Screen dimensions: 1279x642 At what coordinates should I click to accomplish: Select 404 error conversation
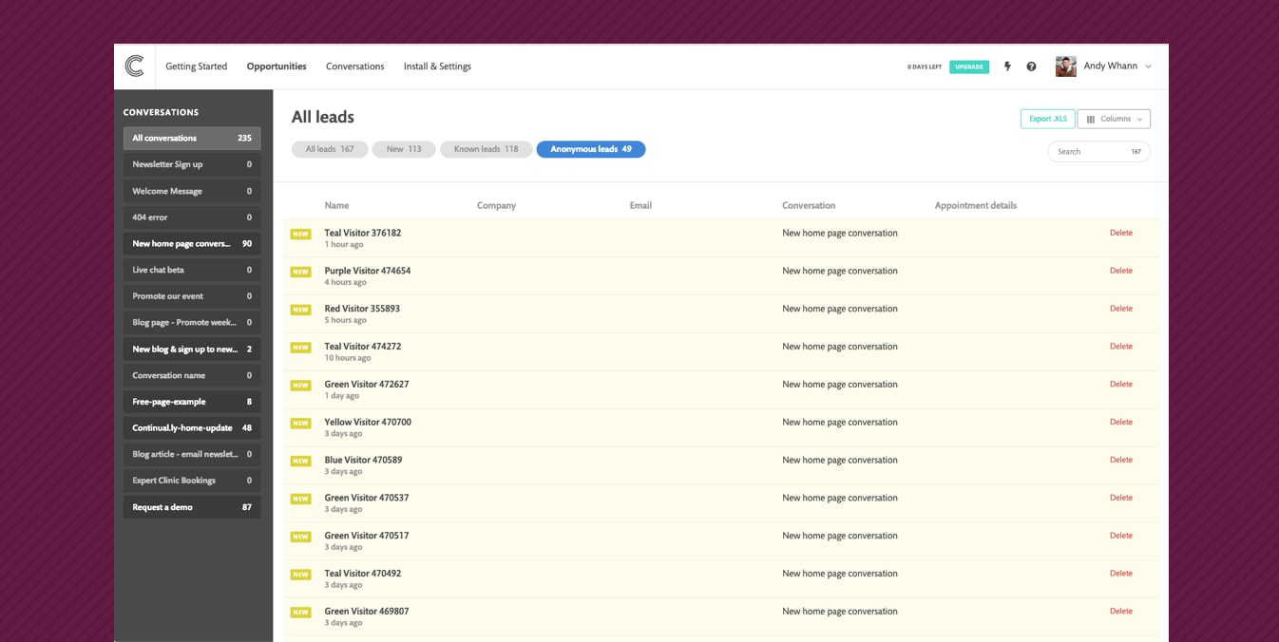[x=192, y=217]
